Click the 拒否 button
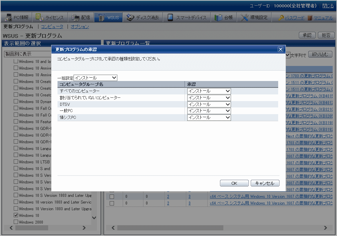Screen dimensions: 337x236 coord(326,35)
